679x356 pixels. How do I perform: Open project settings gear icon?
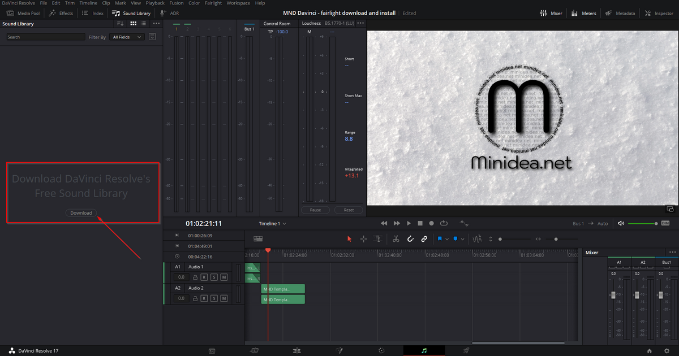666,351
